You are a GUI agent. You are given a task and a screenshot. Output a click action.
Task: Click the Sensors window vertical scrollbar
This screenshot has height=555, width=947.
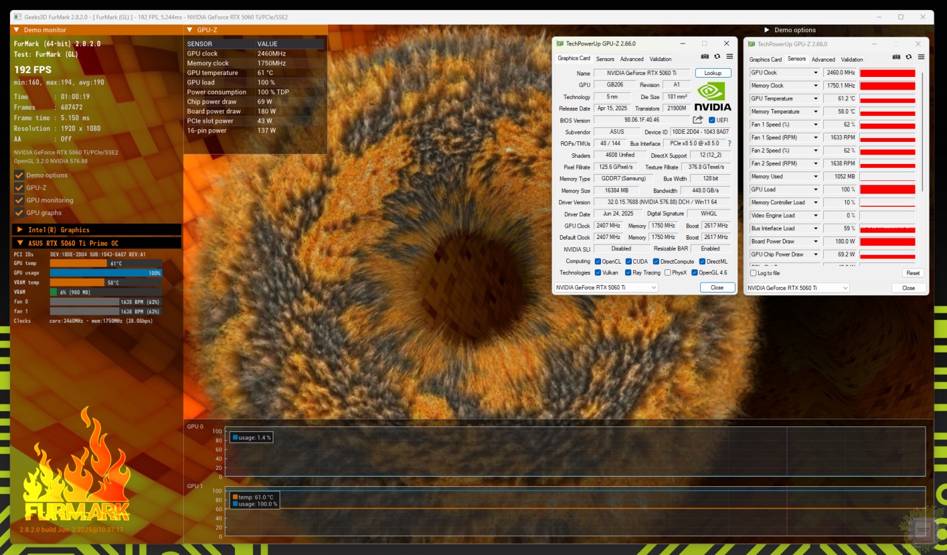[x=922, y=131]
